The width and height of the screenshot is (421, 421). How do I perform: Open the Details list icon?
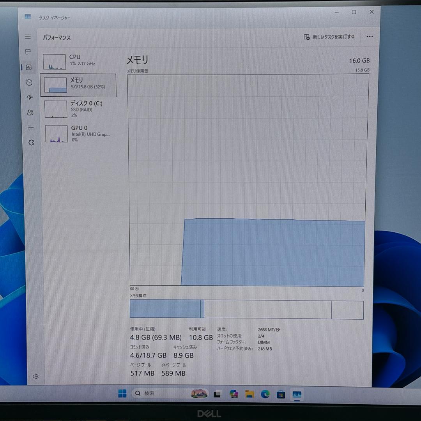[x=31, y=127]
